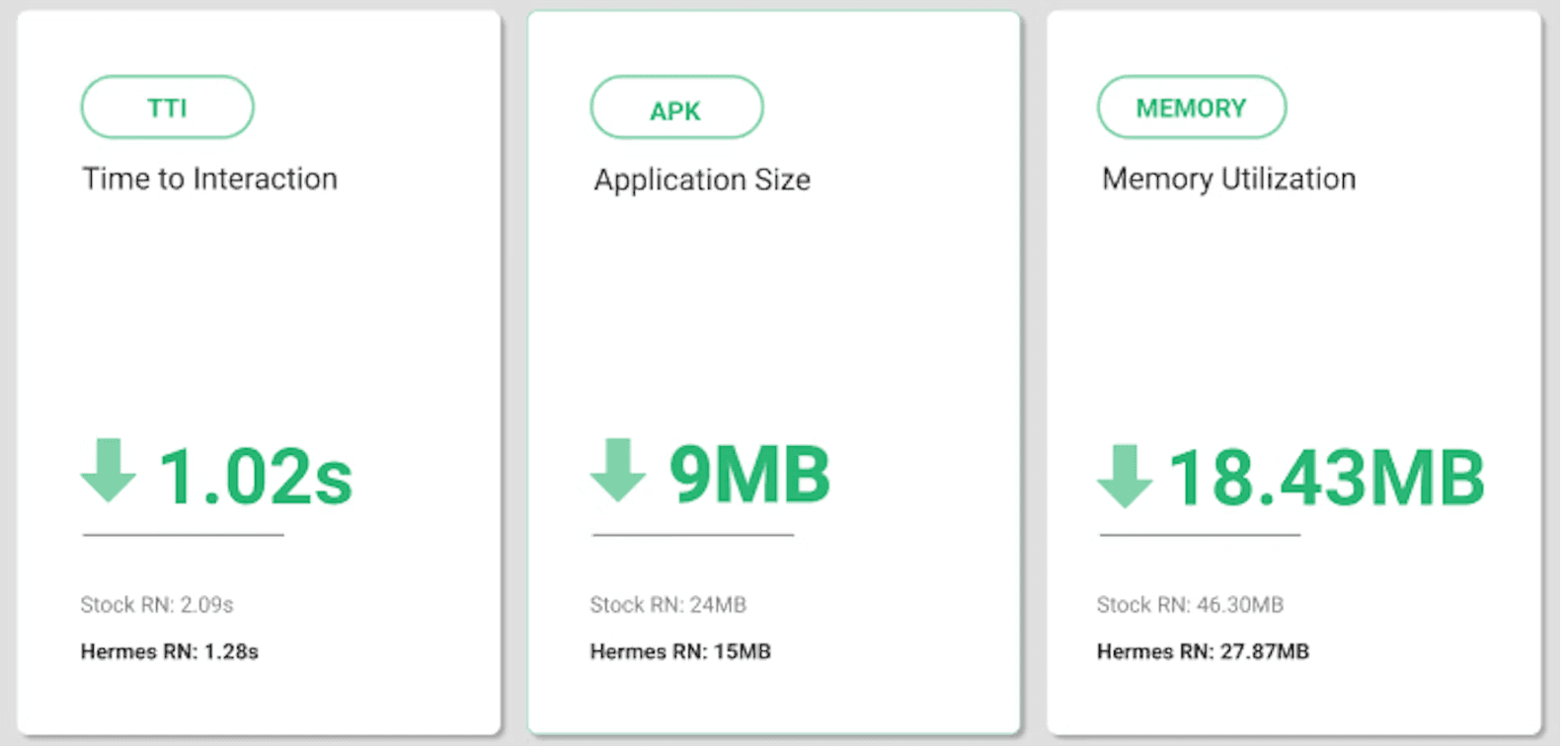Click the 18.43MB reduction value
Image resolution: width=1564 pixels, height=752 pixels.
pyautogui.click(x=1327, y=478)
